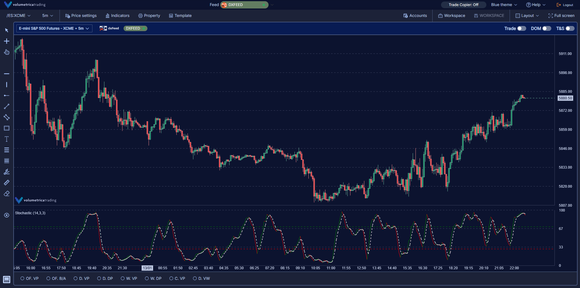The height and width of the screenshot is (288, 580).
Task: Open the Property menu
Action: click(149, 16)
